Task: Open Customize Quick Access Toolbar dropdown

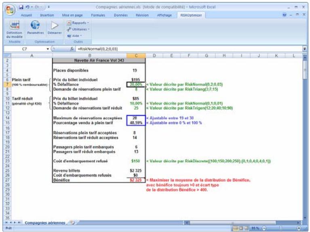Action: (x=49, y=7)
